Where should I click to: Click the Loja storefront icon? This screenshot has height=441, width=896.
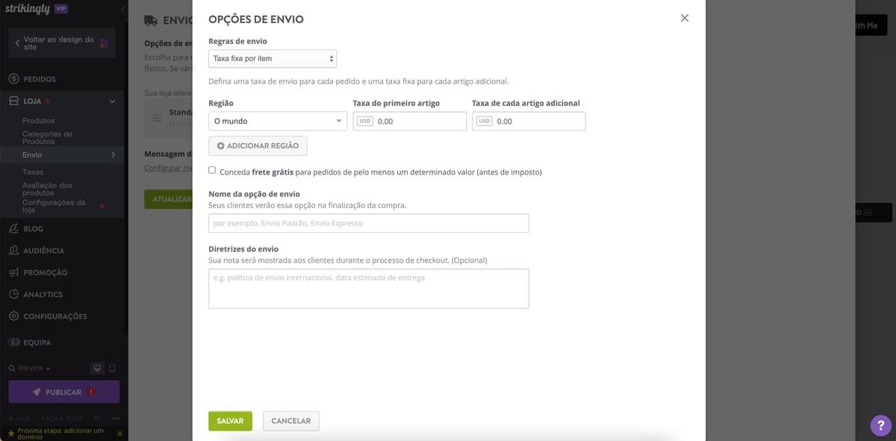click(x=12, y=99)
